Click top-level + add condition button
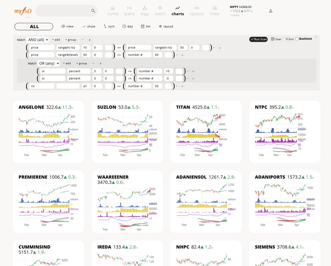331x266 pixels. pos(56,40)
